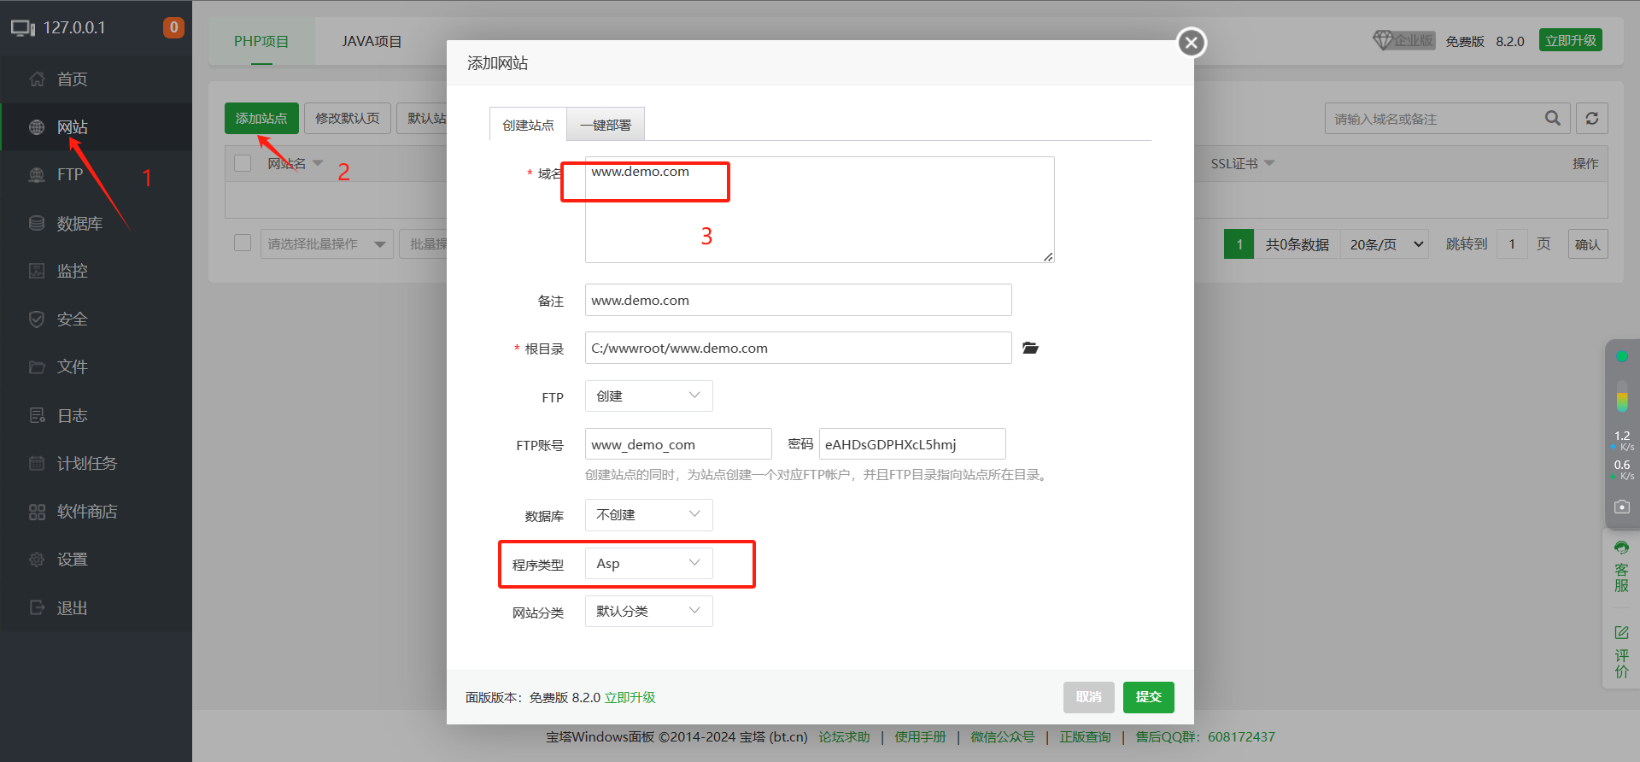Click the FTP 密码 input field
This screenshot has height=762, width=1640.
(x=912, y=444)
